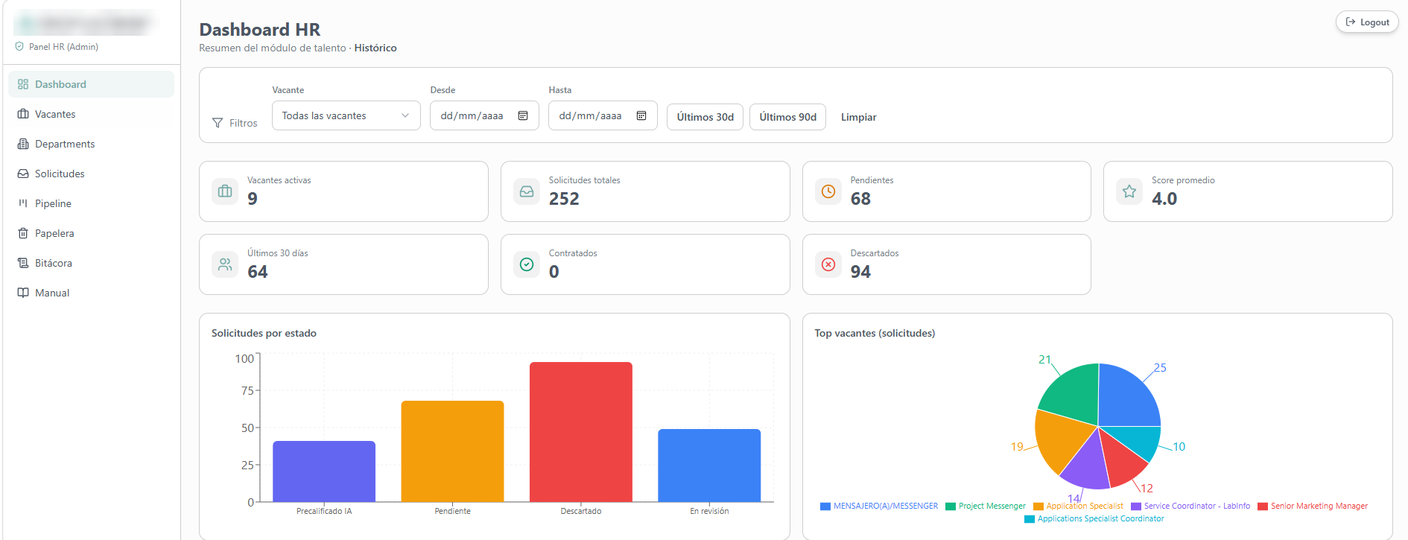The image size is (1408, 540).
Task: Click the orange Pendiente bar in chart
Action: (452, 451)
